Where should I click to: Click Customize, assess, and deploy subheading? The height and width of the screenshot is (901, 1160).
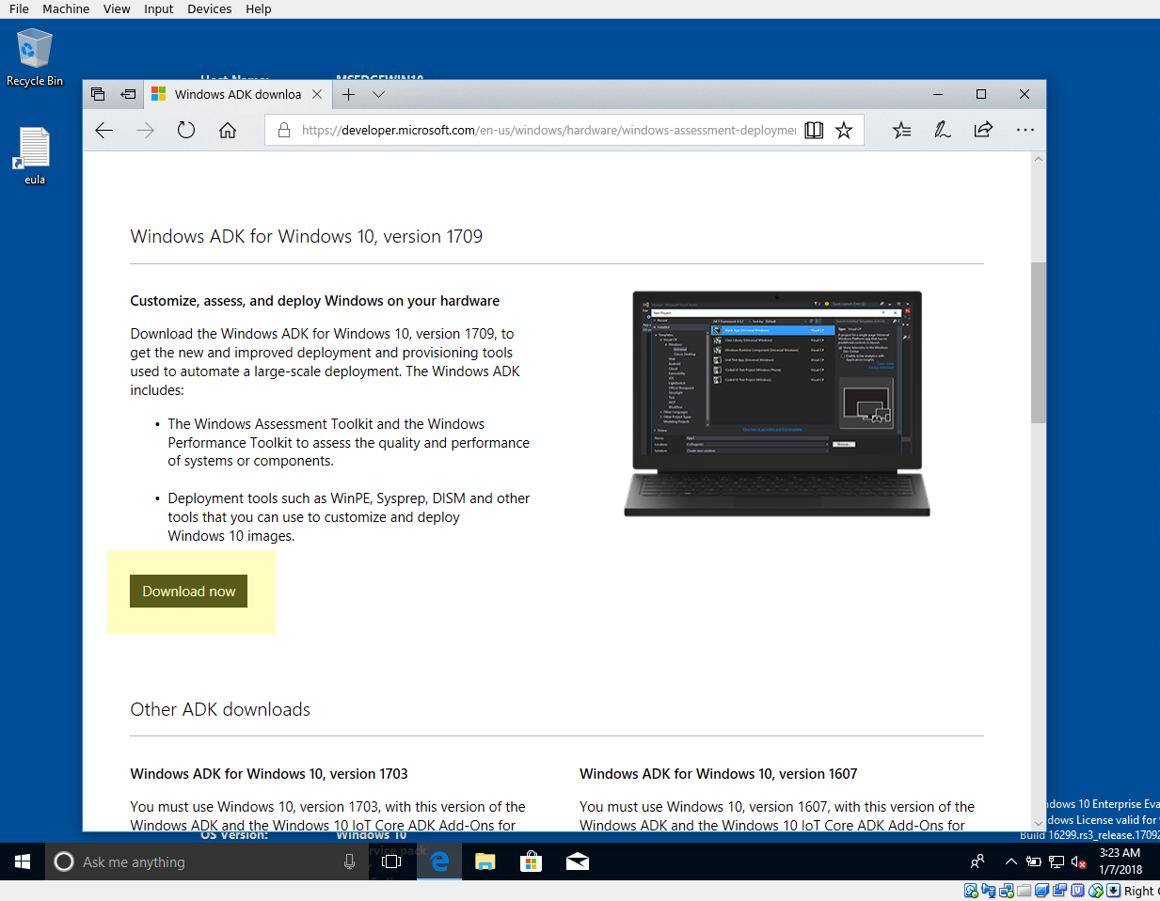315,301
